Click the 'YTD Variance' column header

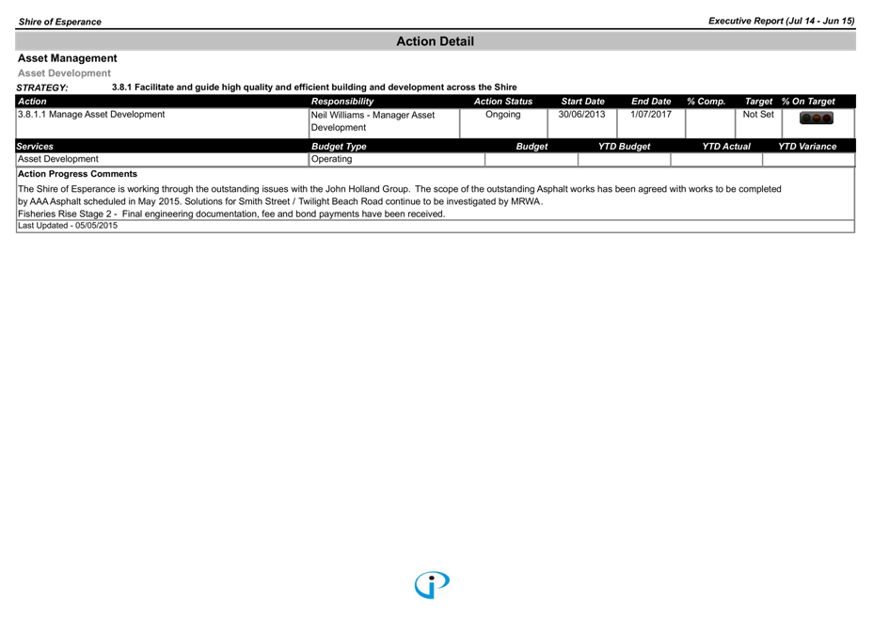[807, 147]
